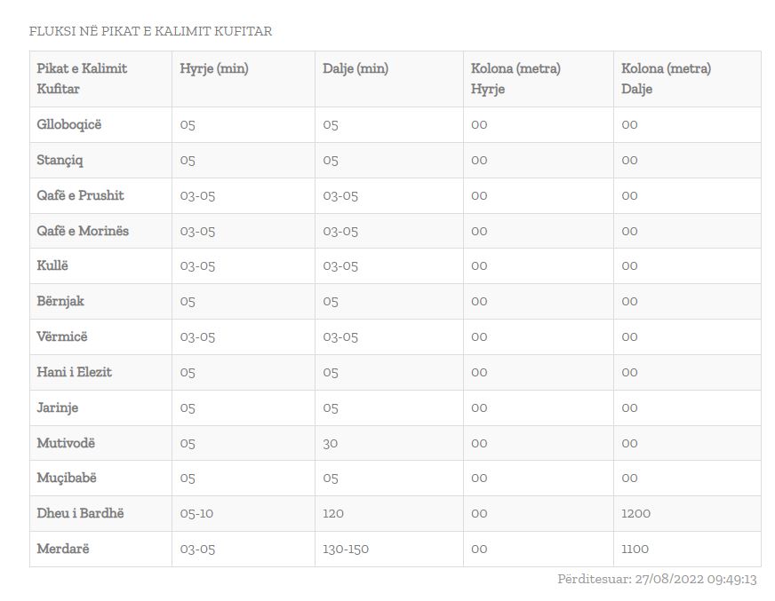Select the Qafë e Morinës row label
The height and width of the screenshot is (601, 775).
(x=83, y=231)
